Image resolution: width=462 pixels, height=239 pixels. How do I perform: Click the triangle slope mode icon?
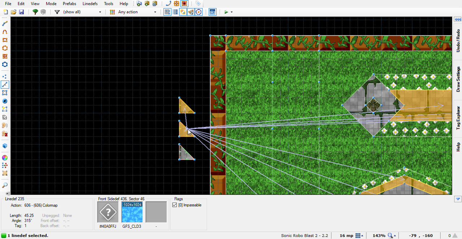[5, 117]
